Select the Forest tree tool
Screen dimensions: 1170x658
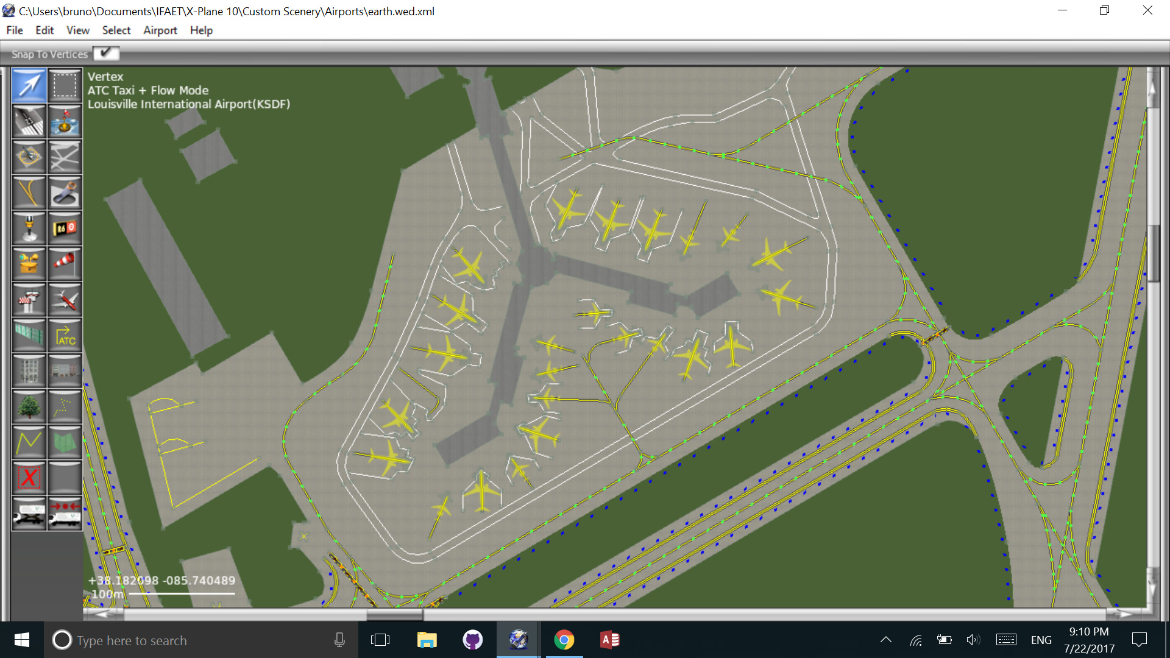click(x=29, y=406)
